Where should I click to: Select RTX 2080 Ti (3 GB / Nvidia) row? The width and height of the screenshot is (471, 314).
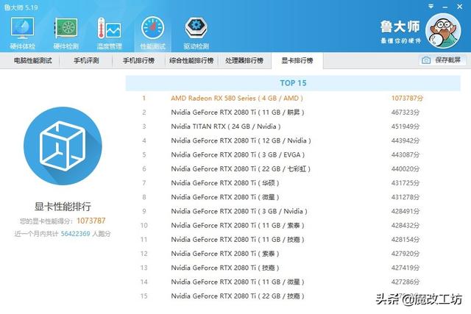point(293,211)
